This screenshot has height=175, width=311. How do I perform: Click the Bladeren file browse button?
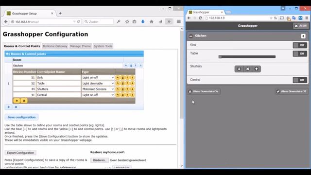[x=100, y=160]
